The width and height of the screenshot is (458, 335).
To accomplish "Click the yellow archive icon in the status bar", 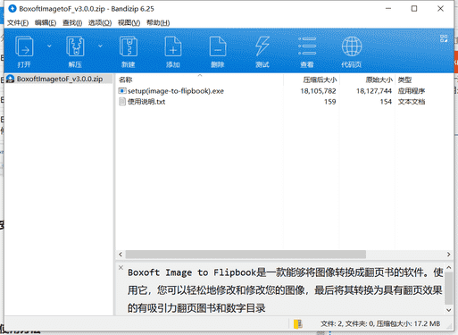I will pos(298,324).
